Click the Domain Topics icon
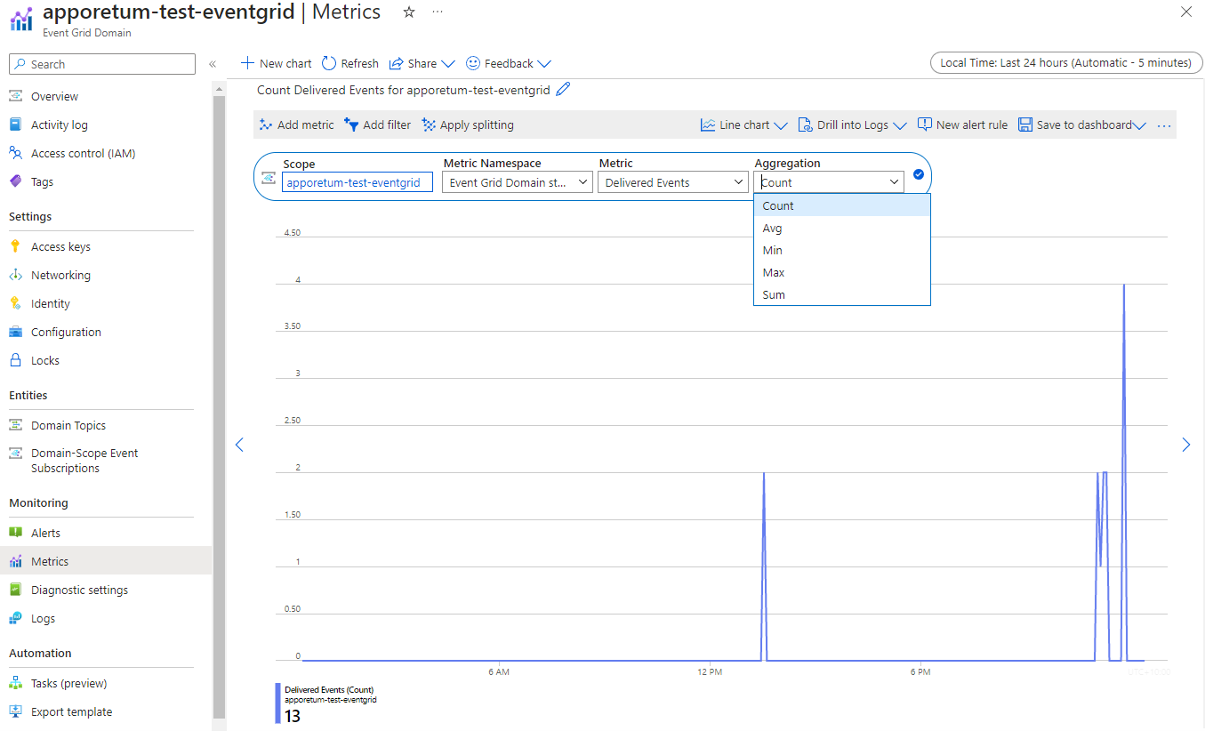This screenshot has height=731, width=1205. coord(15,425)
